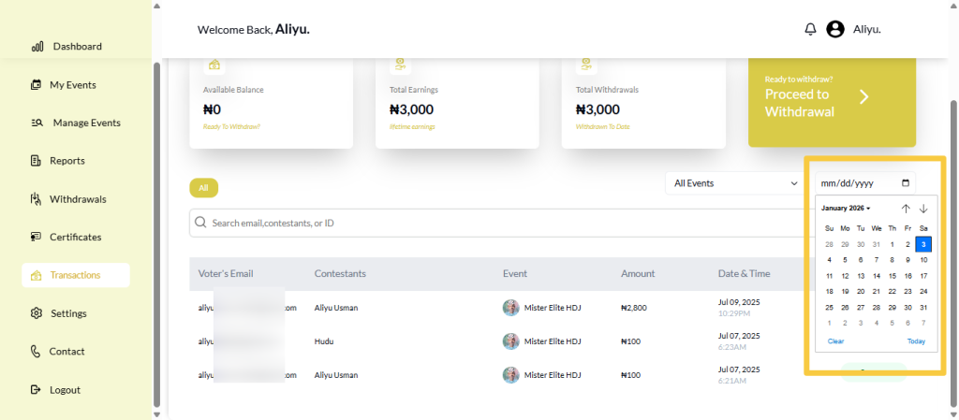Pick January 15 in the calendar
The height and width of the screenshot is (420, 959).
(892, 276)
